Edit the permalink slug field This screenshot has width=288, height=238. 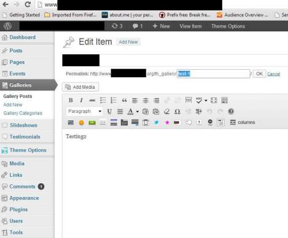213,74
